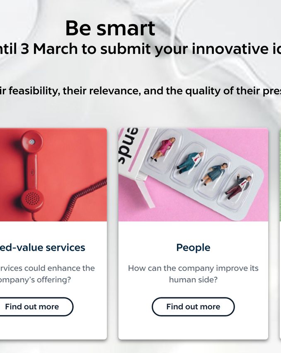Click the figurine with maroon trousers

pyautogui.click(x=238, y=187)
